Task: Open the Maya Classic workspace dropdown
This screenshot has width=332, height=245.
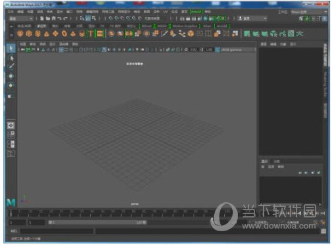Action: [x=309, y=12]
